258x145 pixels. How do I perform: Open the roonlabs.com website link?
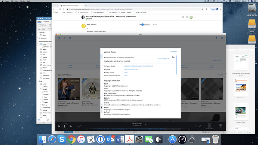point(131,69)
